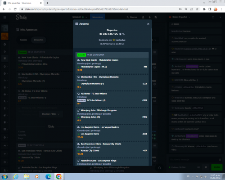The image size is (225, 180).
Task: Close the Apuesta bet dialog
Action: coord(148,24)
